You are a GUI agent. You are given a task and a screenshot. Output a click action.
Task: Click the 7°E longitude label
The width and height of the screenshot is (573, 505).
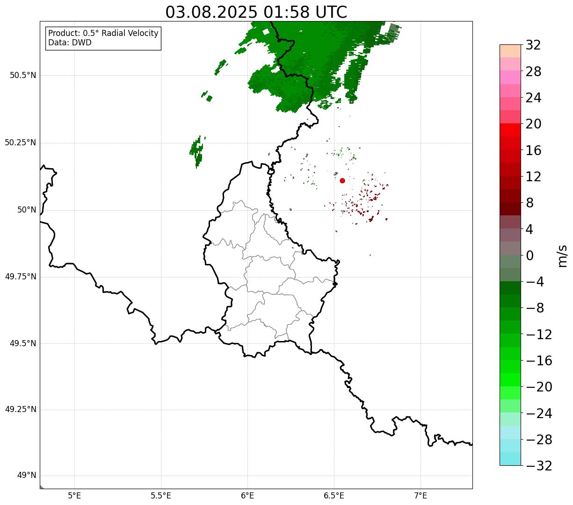421,496
